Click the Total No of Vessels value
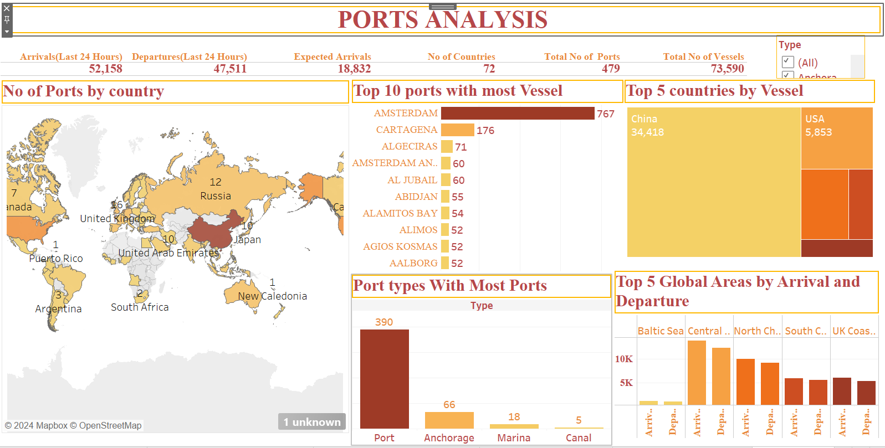This screenshot has width=885, height=448. coord(727,69)
